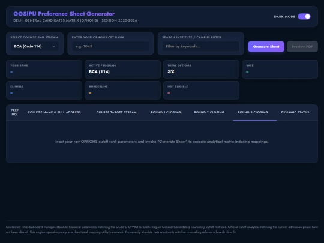Image resolution: width=324 pixels, height=243 pixels.
Task: Click the Generate Sheet button
Action: (x=266, y=47)
